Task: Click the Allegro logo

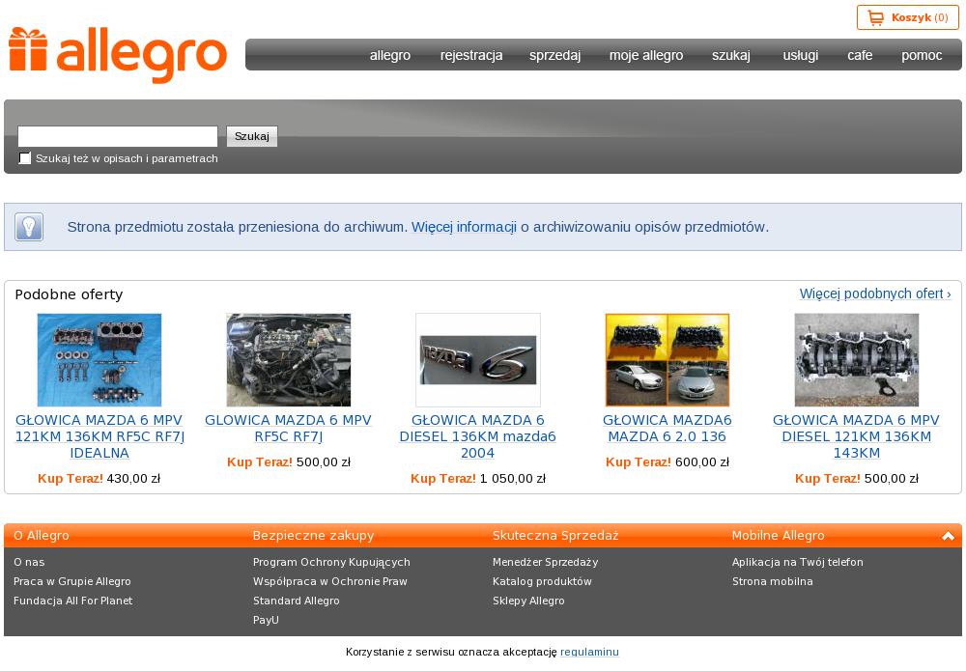Action: coord(118,54)
